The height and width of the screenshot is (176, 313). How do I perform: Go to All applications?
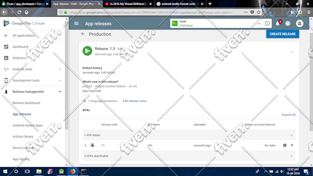[x=23, y=35]
